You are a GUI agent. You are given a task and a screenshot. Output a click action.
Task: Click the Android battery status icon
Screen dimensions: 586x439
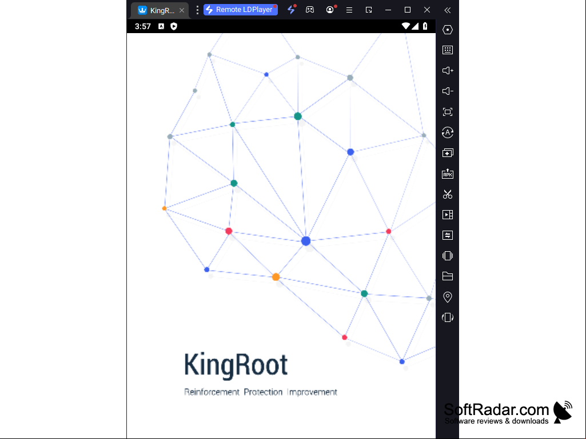coord(425,26)
